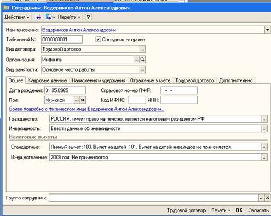Open the Отражение в учете tab
The height and width of the screenshot is (216, 271).
pyautogui.click(x=150, y=80)
